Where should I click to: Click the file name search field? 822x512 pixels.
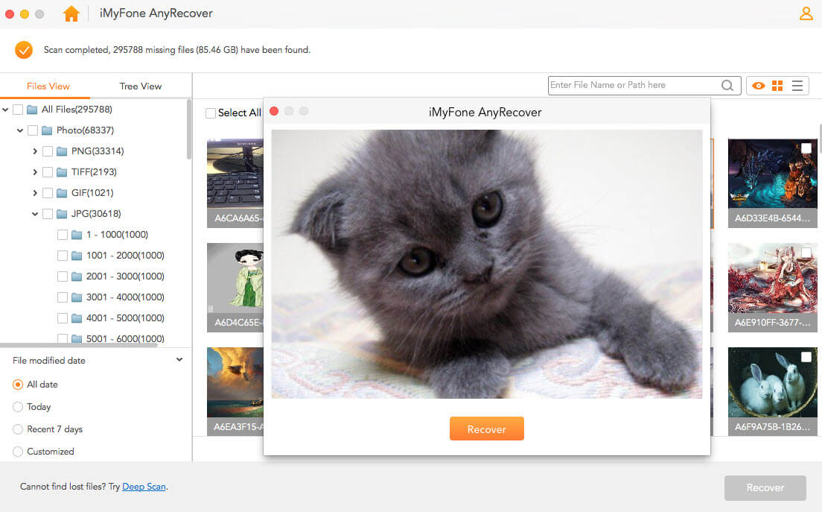click(633, 86)
